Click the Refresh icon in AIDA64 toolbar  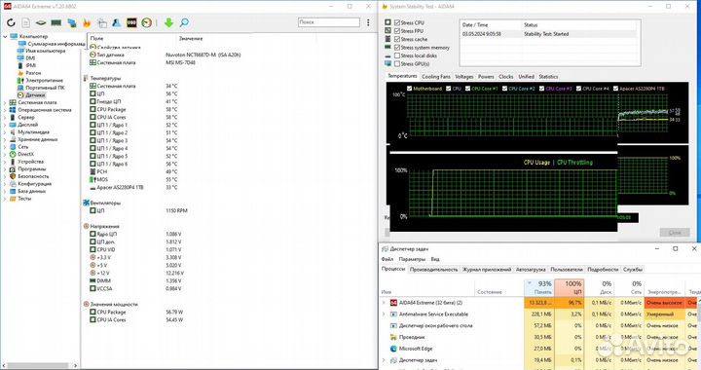11,22
